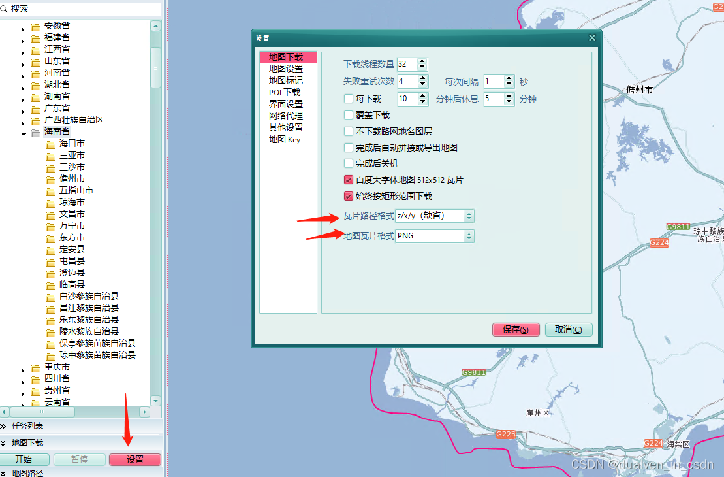Viewport: 724px width, 477px height.
Task: Switch to the 网络代理 settings section
Action: pos(285,115)
